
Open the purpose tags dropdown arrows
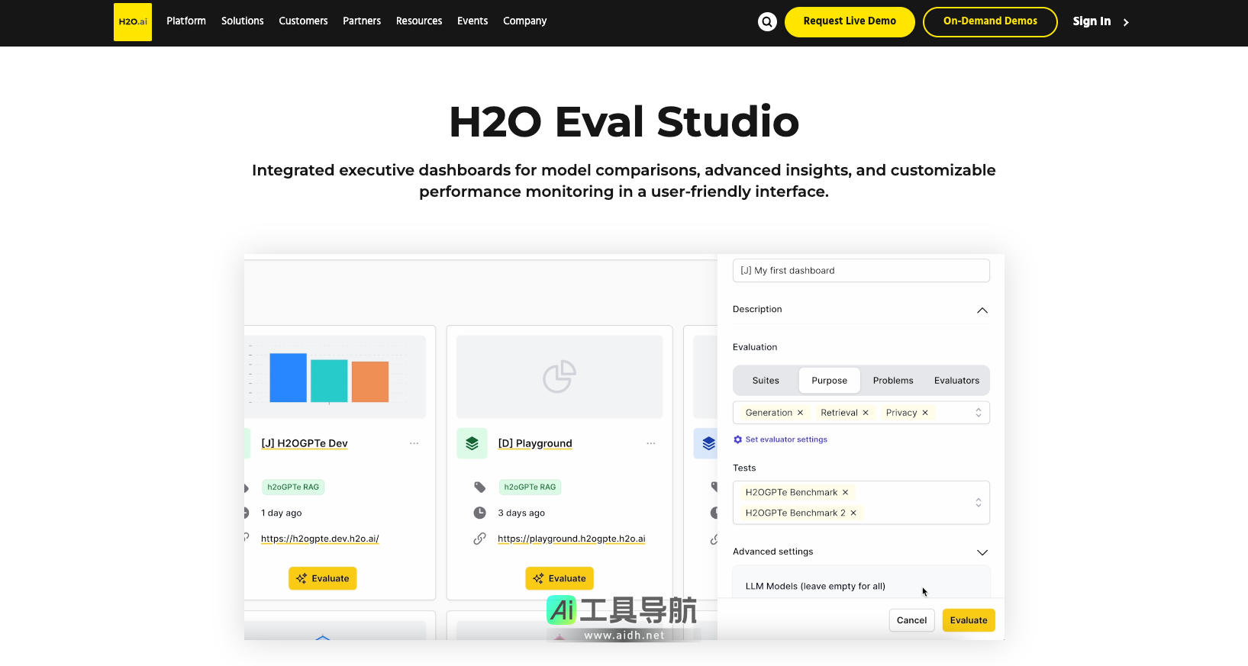pyautogui.click(x=979, y=413)
